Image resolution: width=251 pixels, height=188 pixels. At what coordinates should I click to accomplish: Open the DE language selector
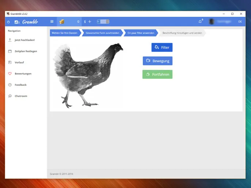click(240, 22)
